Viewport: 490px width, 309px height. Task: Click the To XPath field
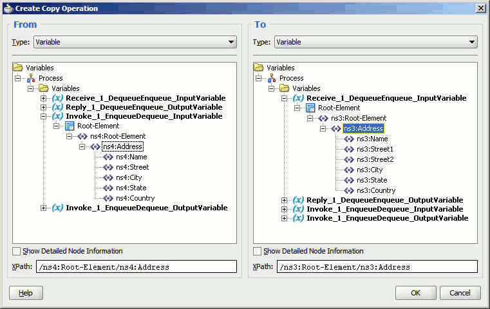coord(377,266)
